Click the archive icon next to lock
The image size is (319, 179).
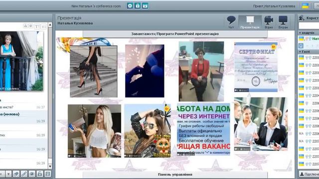pyautogui.click(x=145, y=5)
